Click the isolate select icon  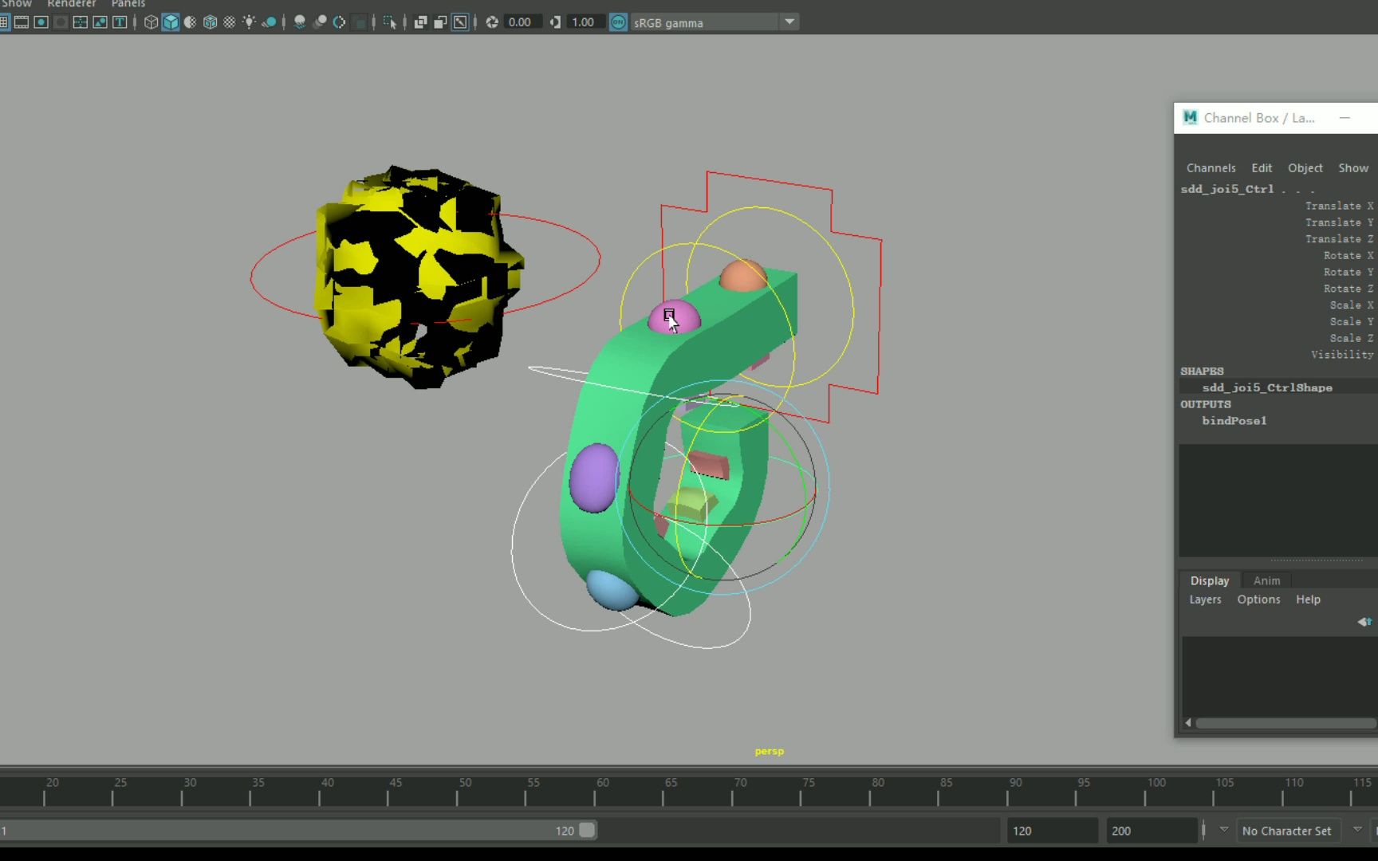pos(390,22)
